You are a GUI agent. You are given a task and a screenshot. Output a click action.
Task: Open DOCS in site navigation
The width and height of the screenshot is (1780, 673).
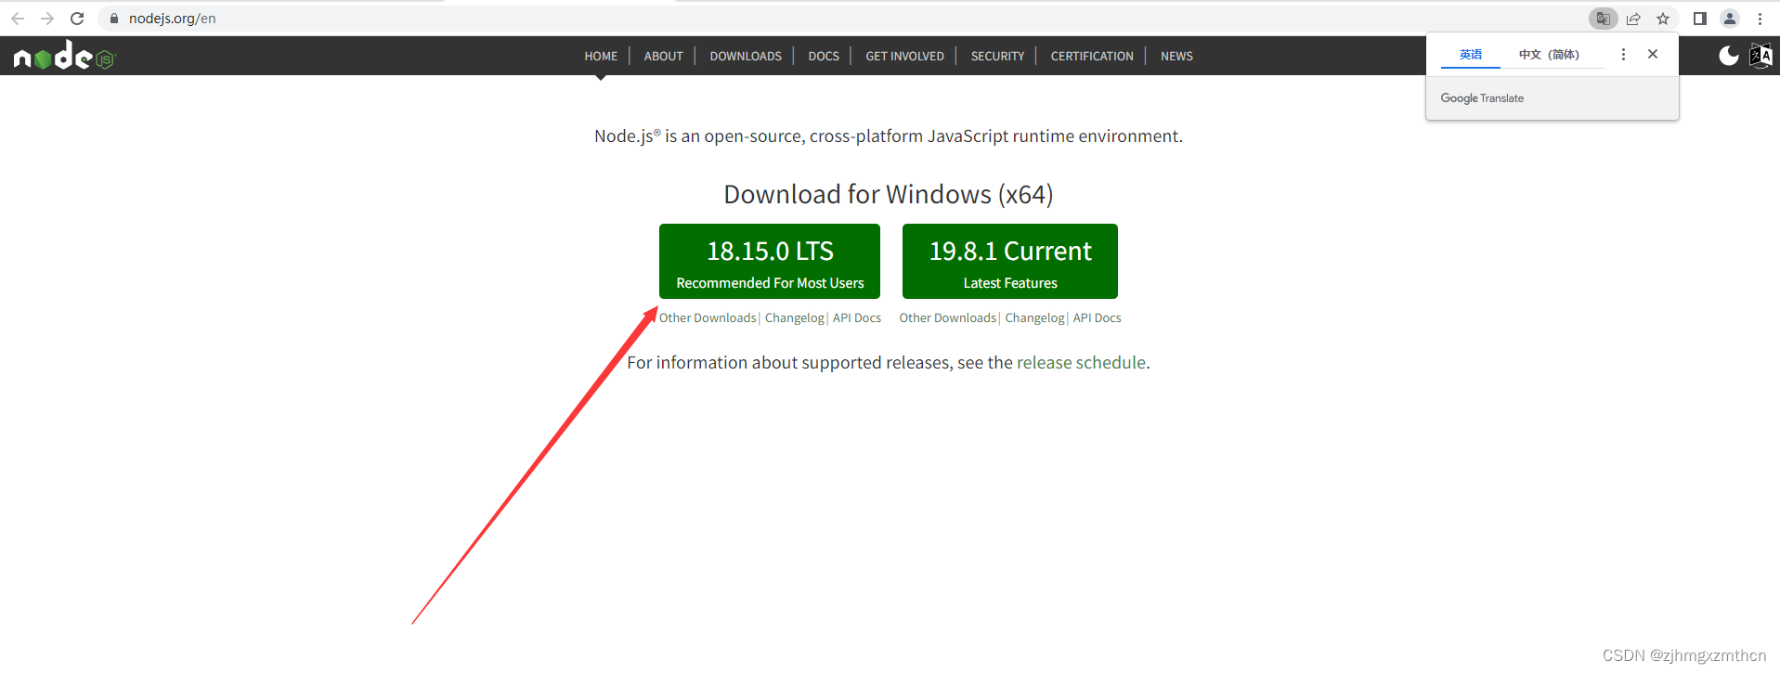click(x=824, y=56)
